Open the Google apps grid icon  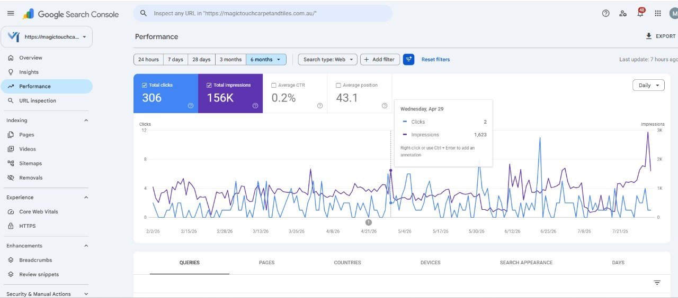(658, 14)
